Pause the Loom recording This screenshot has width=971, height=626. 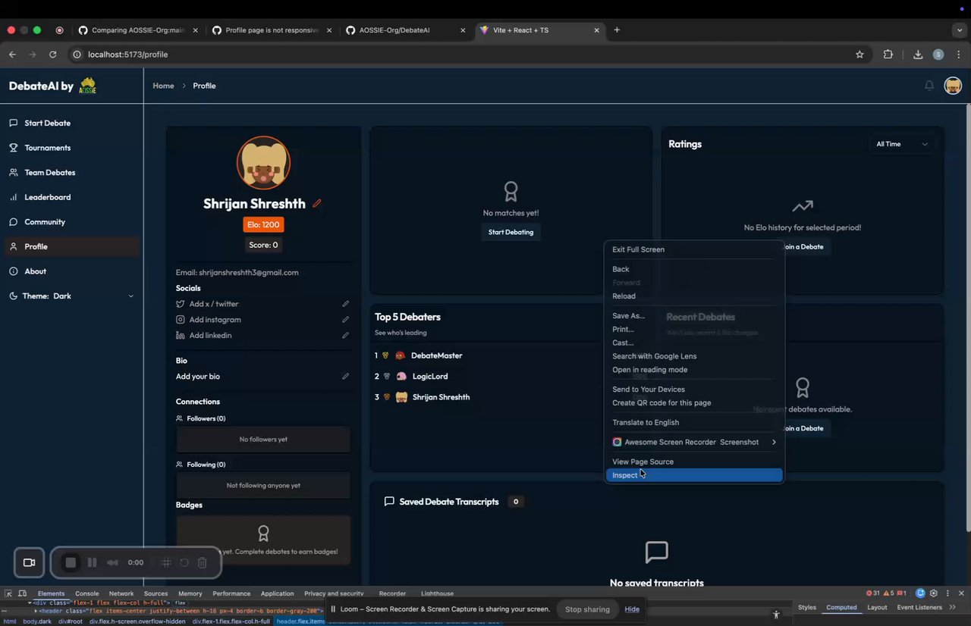click(92, 562)
